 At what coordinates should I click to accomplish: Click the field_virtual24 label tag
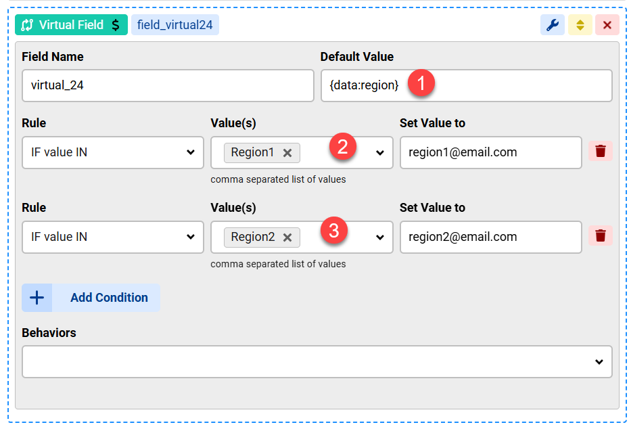tap(174, 25)
